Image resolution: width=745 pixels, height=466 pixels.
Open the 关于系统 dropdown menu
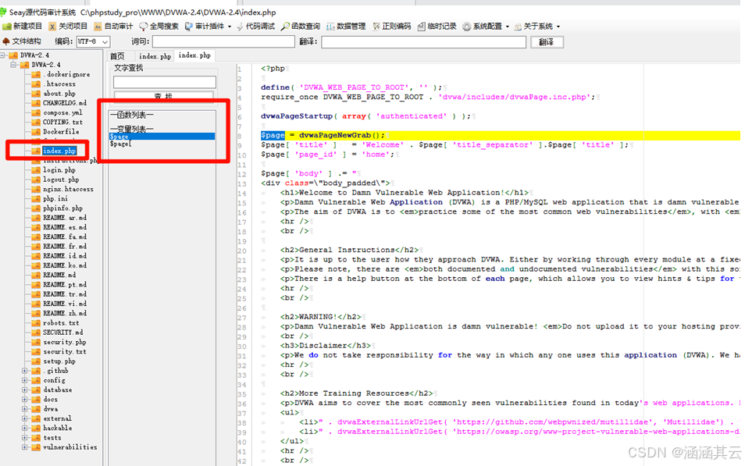pyautogui.click(x=537, y=27)
